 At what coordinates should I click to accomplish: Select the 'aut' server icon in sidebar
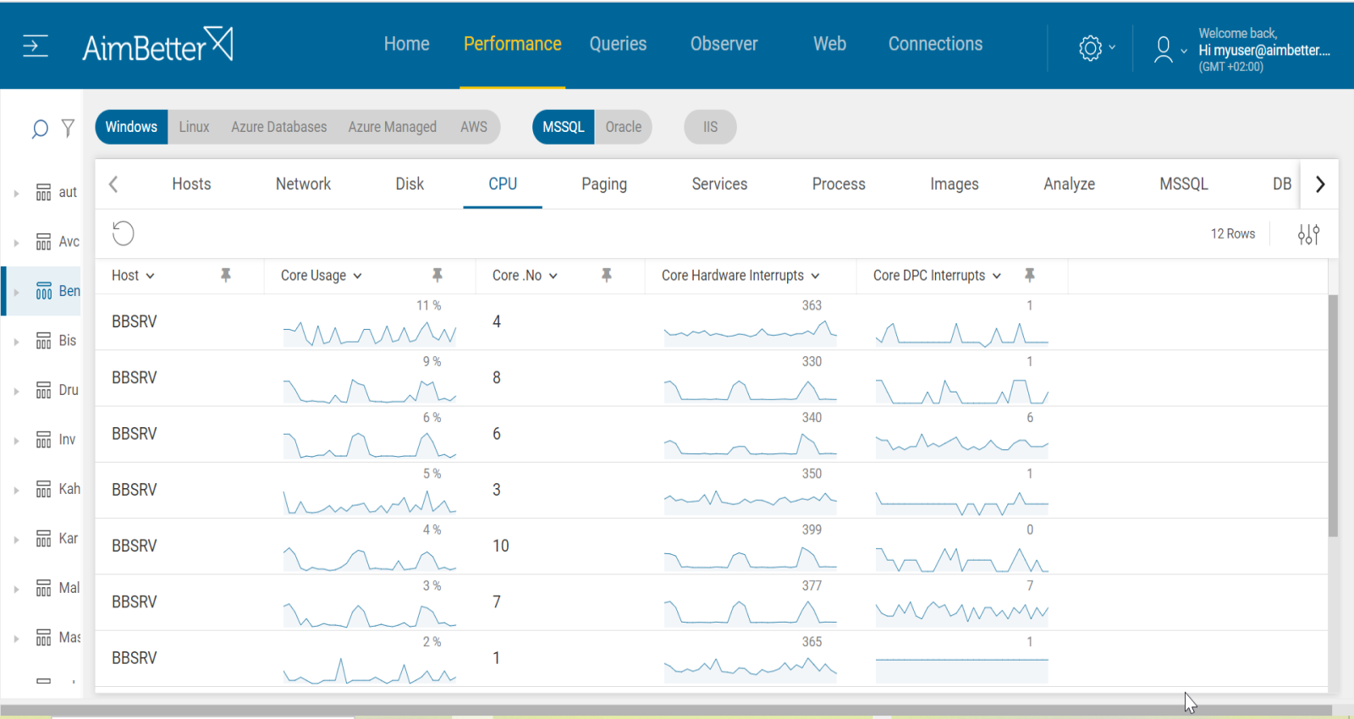pyautogui.click(x=44, y=193)
